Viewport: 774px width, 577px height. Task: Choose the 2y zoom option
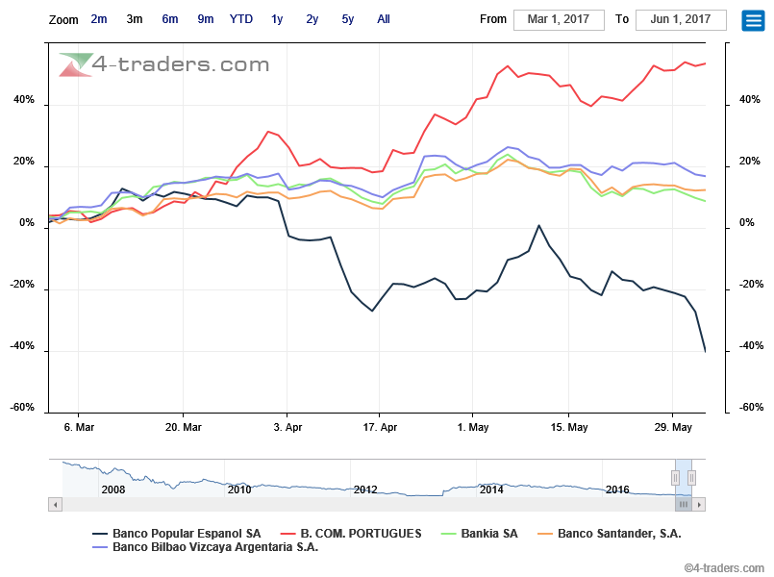point(312,19)
